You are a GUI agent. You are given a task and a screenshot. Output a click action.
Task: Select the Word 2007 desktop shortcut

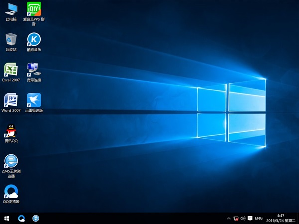coord(11,100)
